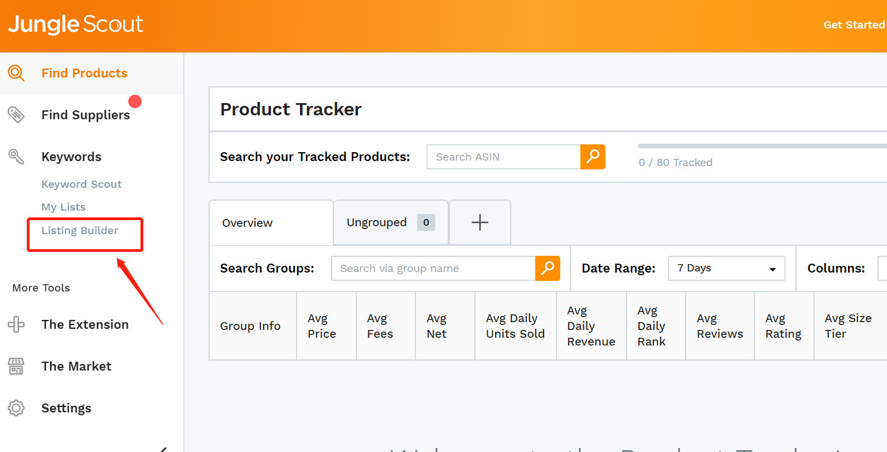Open Keyword Scout in the sidebar
This screenshot has width=887, height=452.
pyautogui.click(x=81, y=184)
